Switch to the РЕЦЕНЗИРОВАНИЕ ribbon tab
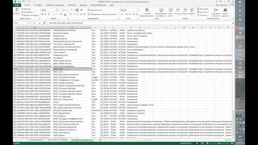The height and width of the screenshot is (145, 258). pyautogui.click(x=98, y=5)
